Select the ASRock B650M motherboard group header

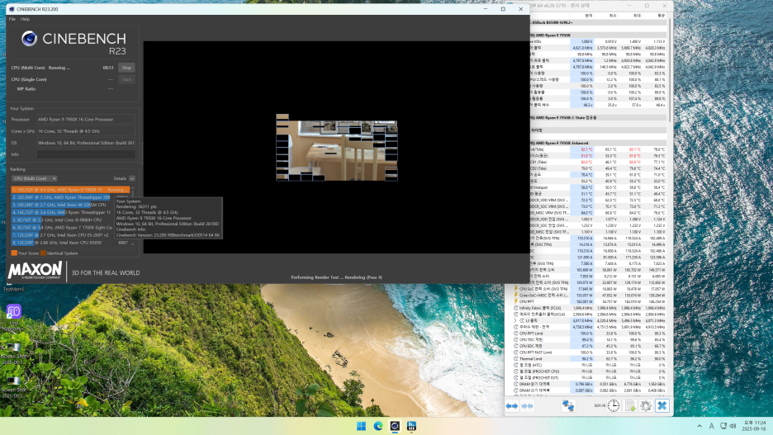(598, 22)
